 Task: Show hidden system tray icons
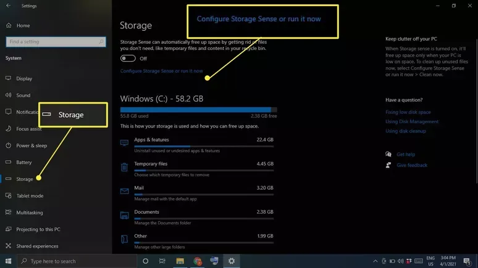[x=375, y=261]
